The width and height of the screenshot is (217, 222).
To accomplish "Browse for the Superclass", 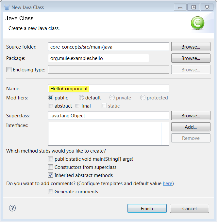I will [x=191, y=115].
